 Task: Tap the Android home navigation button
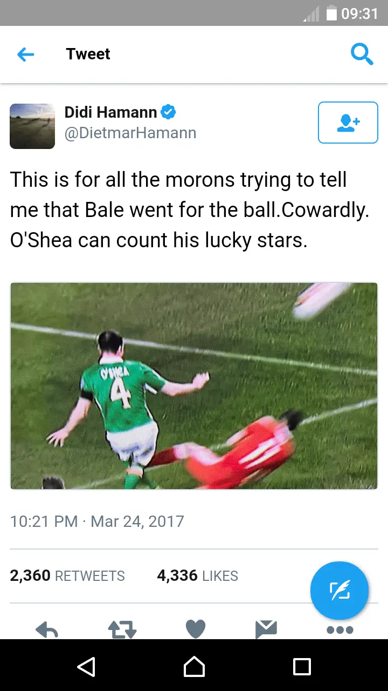click(x=194, y=667)
